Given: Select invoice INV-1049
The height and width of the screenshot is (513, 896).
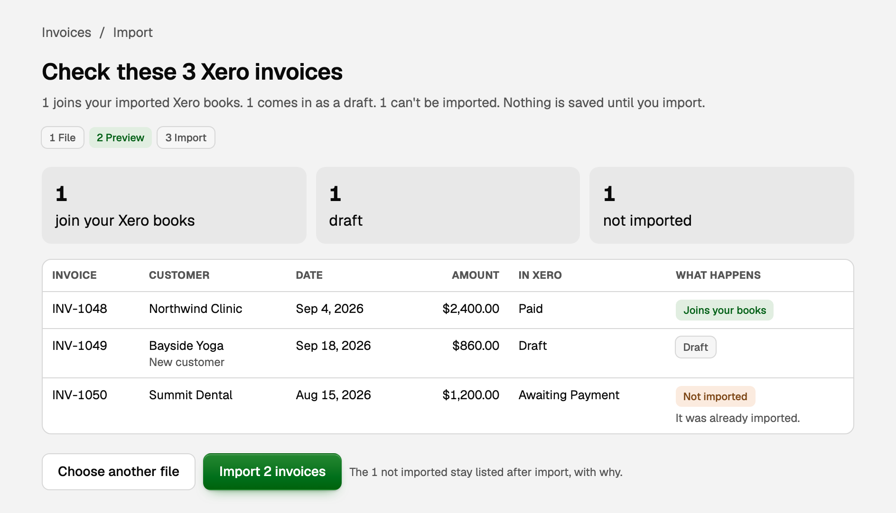Looking at the screenshot, I should tap(80, 346).
